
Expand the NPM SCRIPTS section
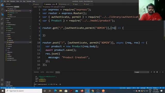[9, 86]
